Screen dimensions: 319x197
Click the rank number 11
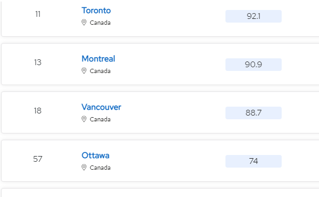pos(38,14)
